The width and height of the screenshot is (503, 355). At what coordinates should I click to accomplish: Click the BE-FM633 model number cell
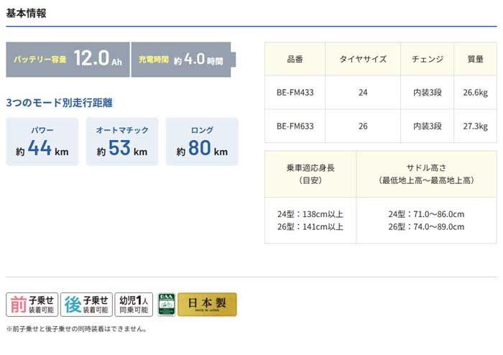pos(295,126)
